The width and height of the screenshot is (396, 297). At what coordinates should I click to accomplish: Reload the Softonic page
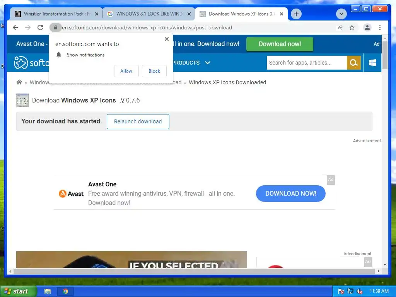(x=40, y=27)
